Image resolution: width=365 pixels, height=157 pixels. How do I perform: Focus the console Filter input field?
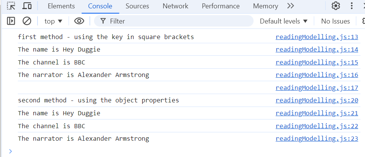pos(174,21)
